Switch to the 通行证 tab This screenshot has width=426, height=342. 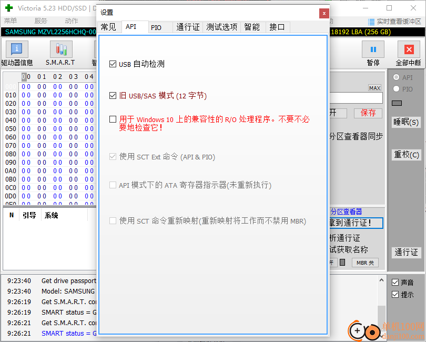[x=188, y=27]
